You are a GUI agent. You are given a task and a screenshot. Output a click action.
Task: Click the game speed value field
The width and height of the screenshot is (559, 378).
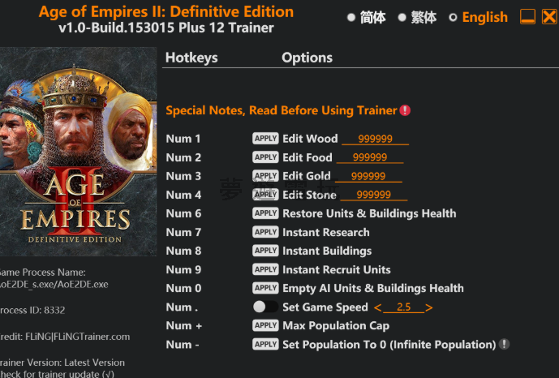coord(403,307)
